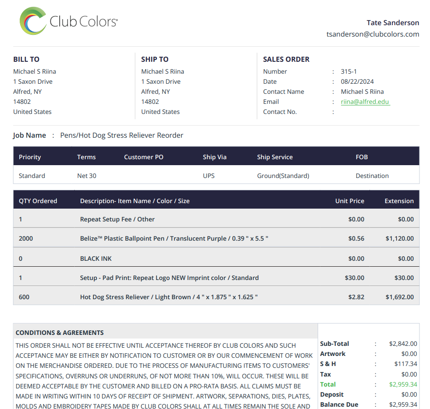
Task: Click the SHIP TO heading
Action: tap(154, 59)
